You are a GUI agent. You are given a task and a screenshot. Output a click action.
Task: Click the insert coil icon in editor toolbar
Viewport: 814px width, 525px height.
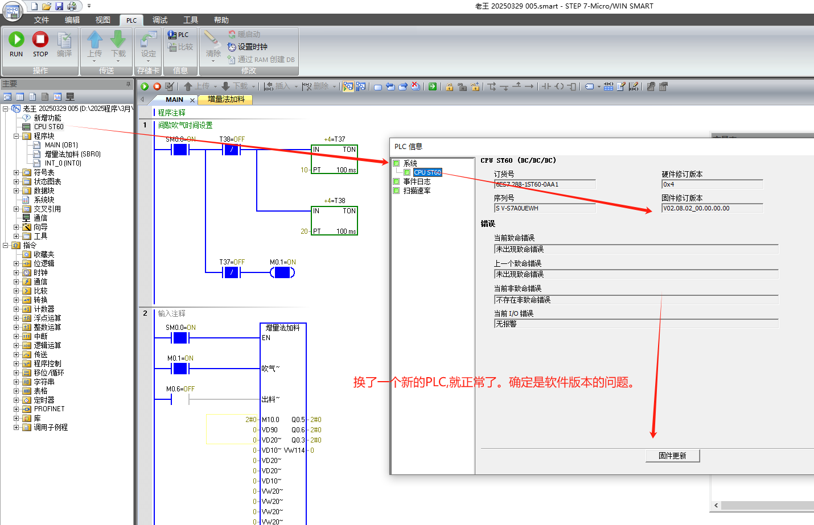click(x=559, y=86)
